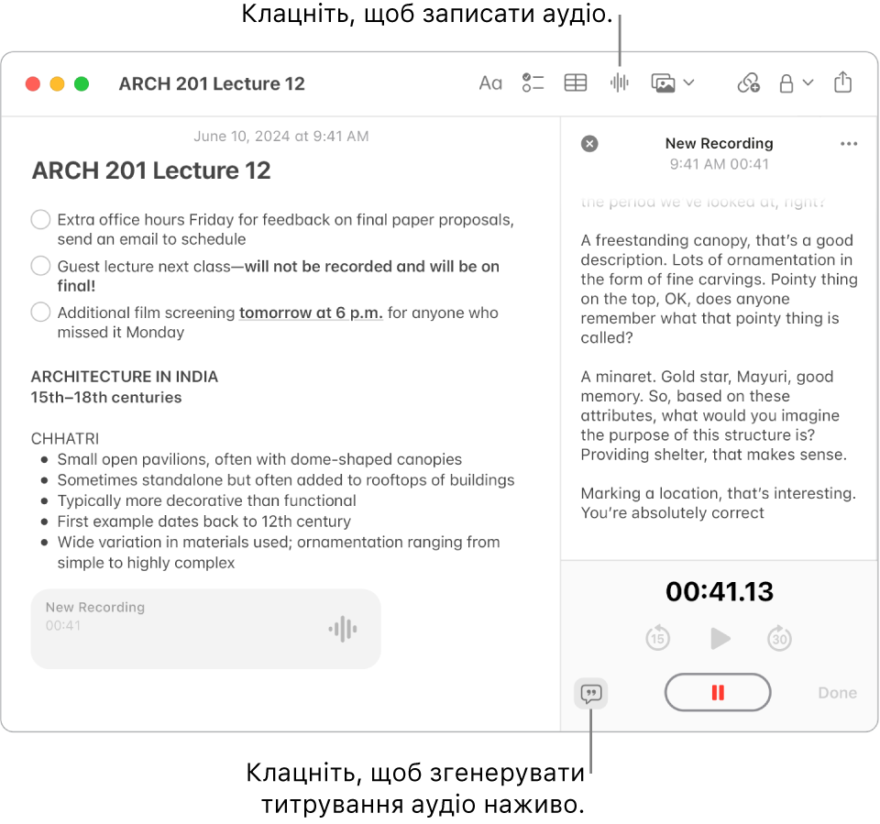Check the Additional film screening item
The height and width of the screenshot is (824, 880).
[x=40, y=312]
